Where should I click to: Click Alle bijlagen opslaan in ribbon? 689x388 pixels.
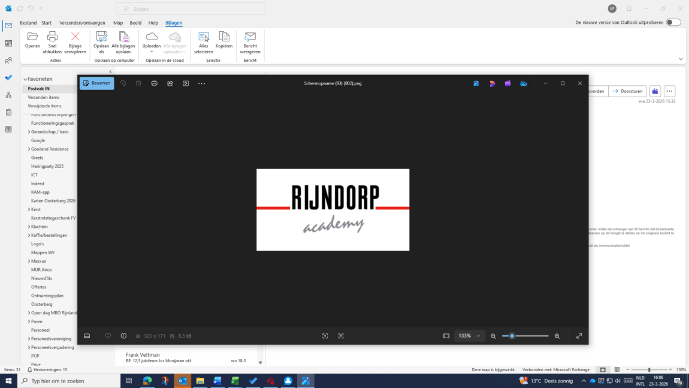coord(123,42)
